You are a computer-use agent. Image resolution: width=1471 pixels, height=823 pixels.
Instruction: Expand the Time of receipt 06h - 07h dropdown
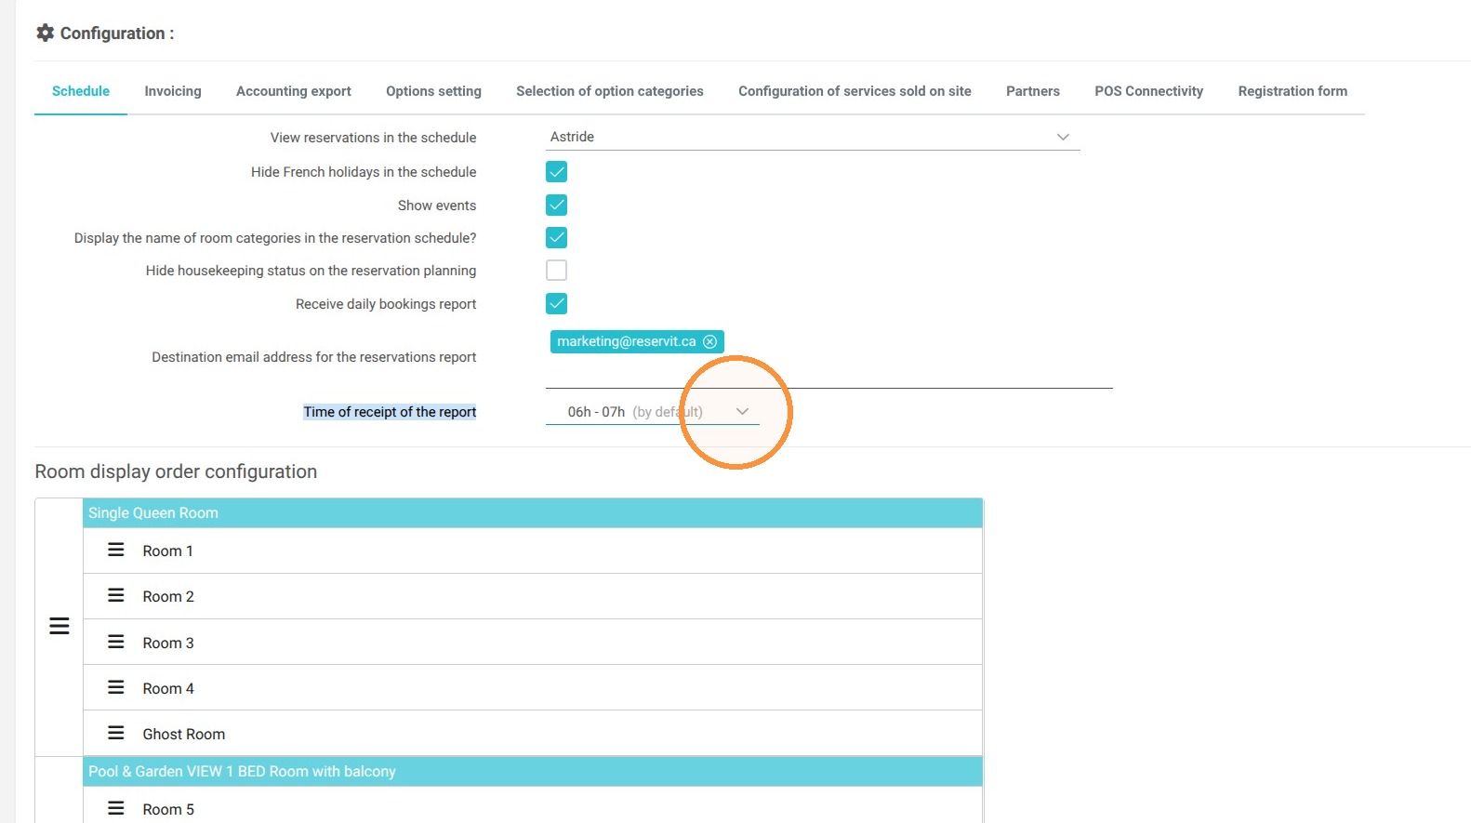click(x=653, y=411)
